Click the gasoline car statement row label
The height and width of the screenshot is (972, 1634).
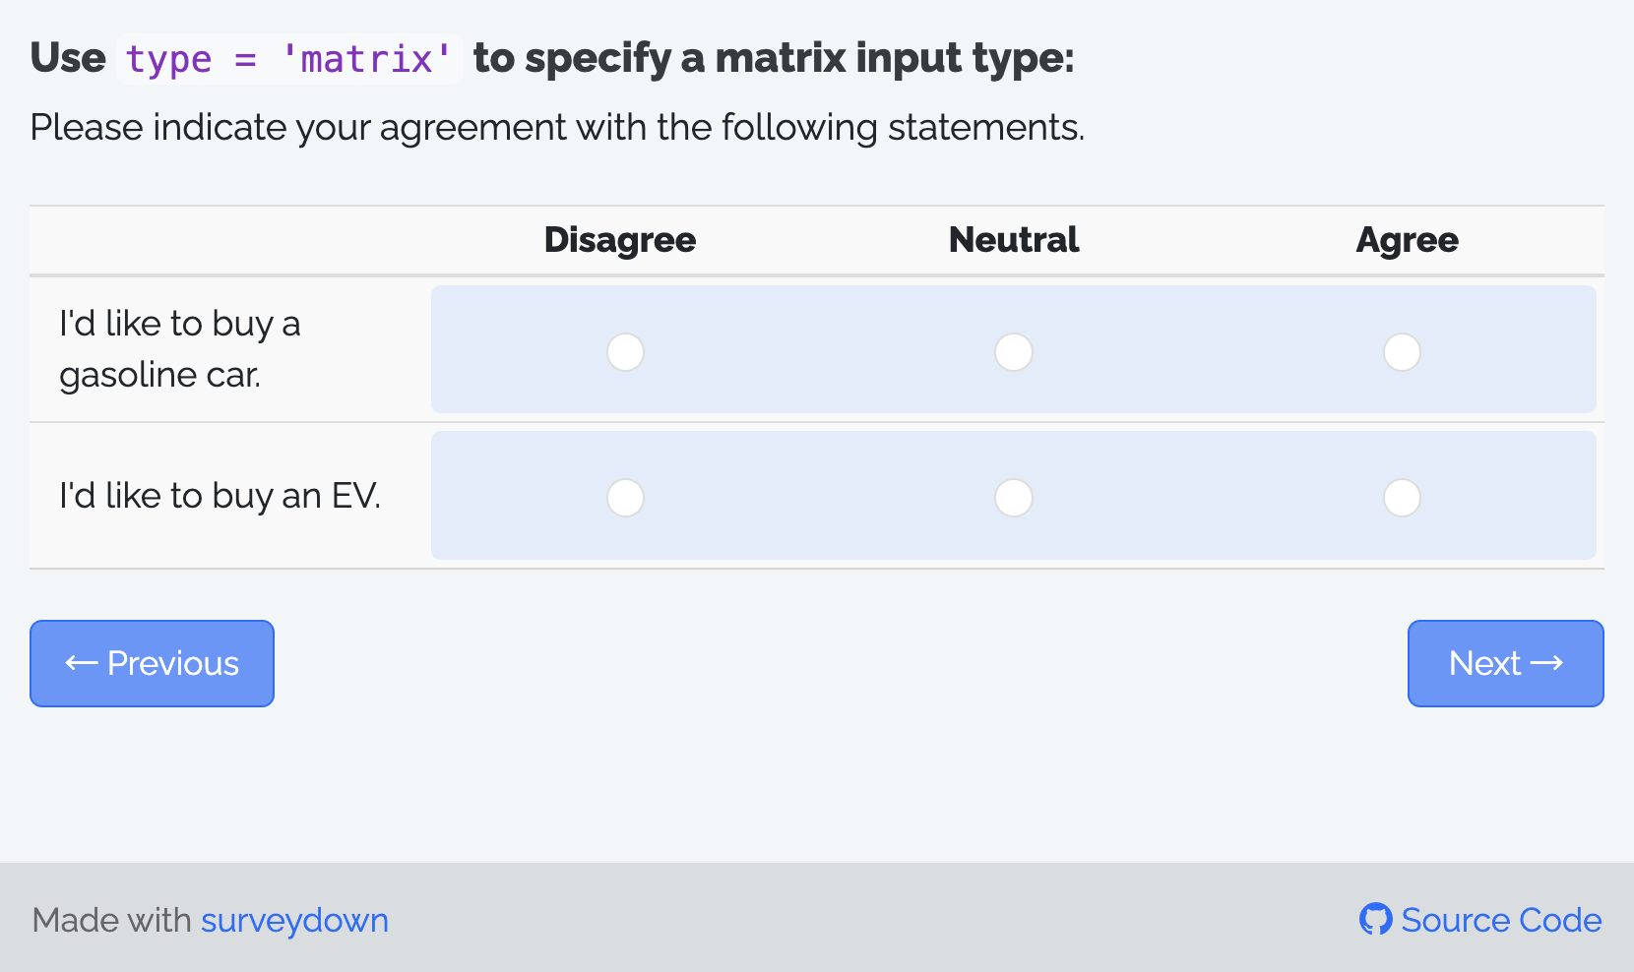[x=179, y=349]
